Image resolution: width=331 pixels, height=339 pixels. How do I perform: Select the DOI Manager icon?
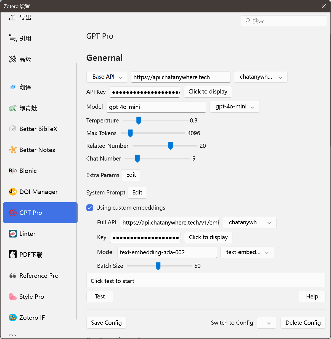[x=13, y=192]
